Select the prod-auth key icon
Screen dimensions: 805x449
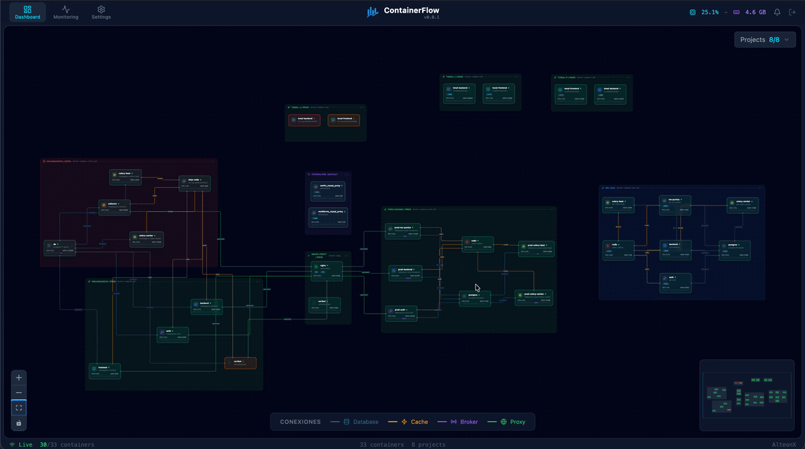[390, 311]
